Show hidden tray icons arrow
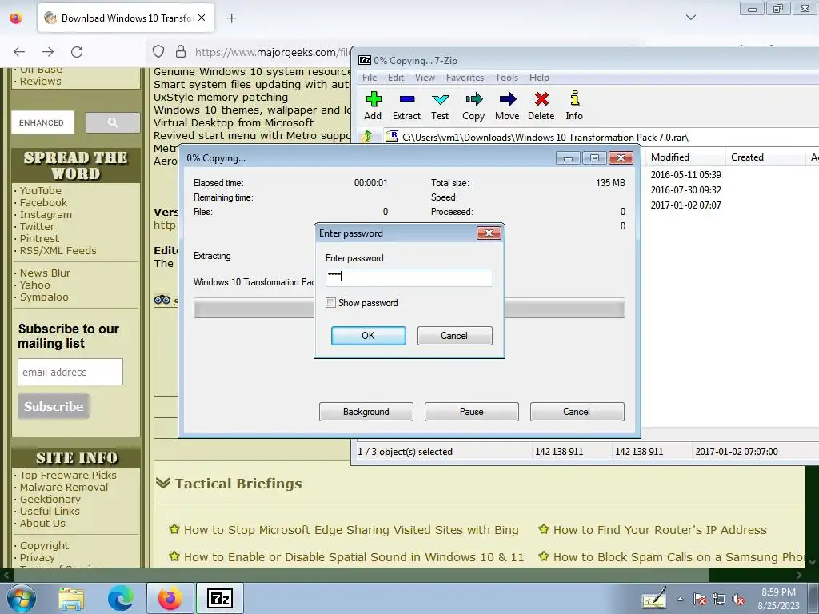 coord(680,600)
